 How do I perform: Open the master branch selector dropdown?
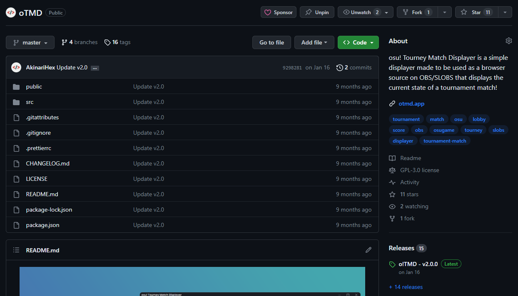pos(30,42)
